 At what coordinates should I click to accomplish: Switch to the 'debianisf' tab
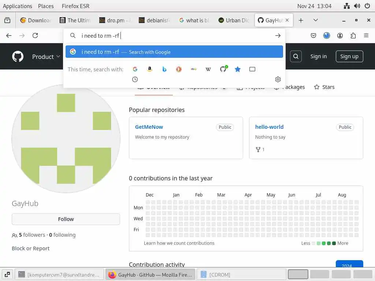tap(154, 20)
